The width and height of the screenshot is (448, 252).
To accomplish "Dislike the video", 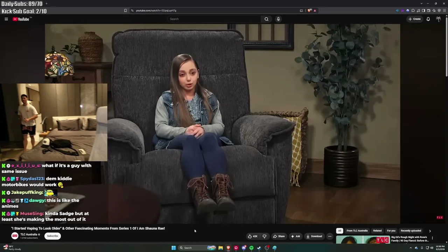I will 264,236.
